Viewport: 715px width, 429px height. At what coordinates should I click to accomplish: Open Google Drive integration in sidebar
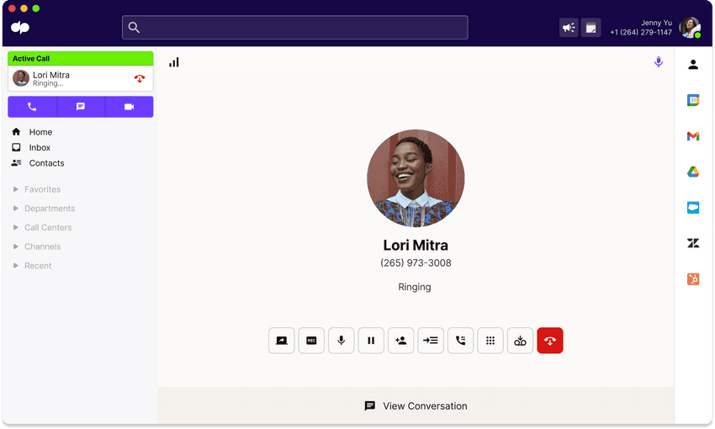(x=693, y=172)
